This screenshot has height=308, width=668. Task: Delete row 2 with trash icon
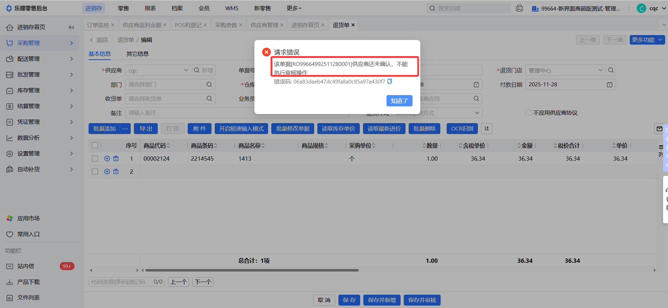tap(116, 172)
